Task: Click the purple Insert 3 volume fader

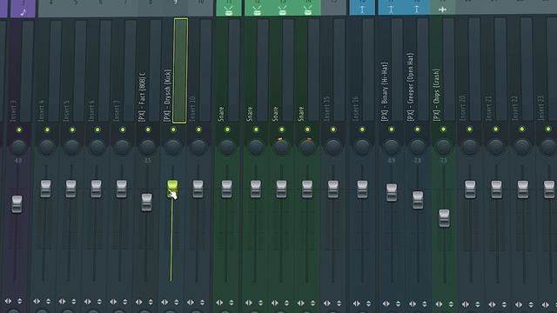Action: [17, 204]
